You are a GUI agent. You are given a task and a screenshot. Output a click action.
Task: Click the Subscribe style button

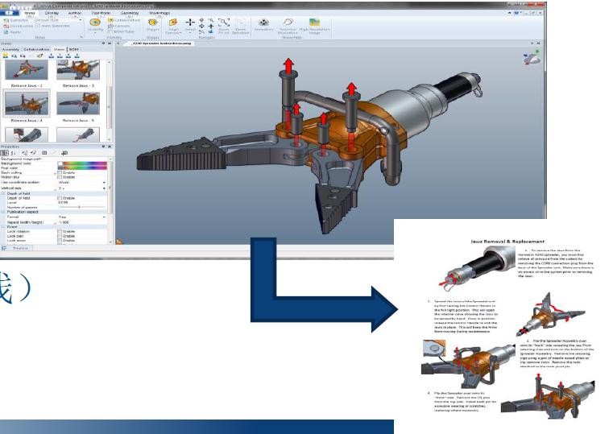click(x=16, y=20)
